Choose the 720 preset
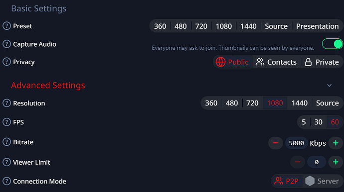344x192 pixels. (x=201, y=26)
